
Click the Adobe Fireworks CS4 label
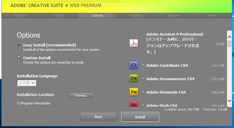coord(166,92)
